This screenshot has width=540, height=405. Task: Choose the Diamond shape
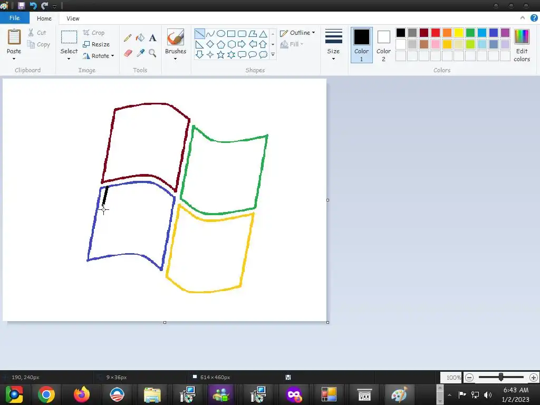(210, 44)
